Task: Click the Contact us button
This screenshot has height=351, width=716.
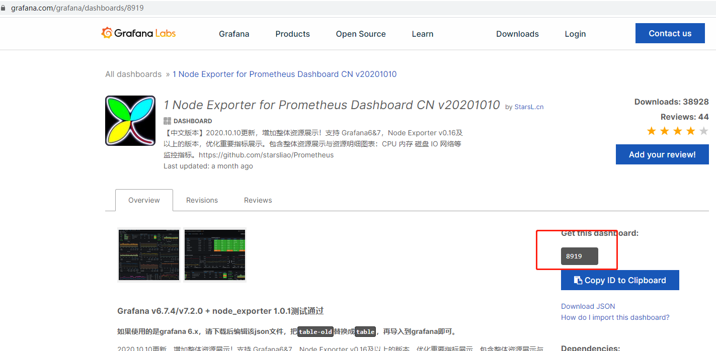Action: (670, 33)
